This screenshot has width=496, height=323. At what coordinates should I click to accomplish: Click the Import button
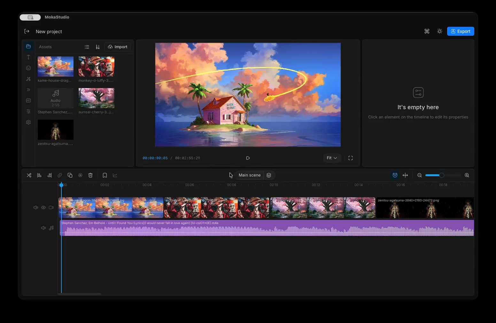point(118,47)
